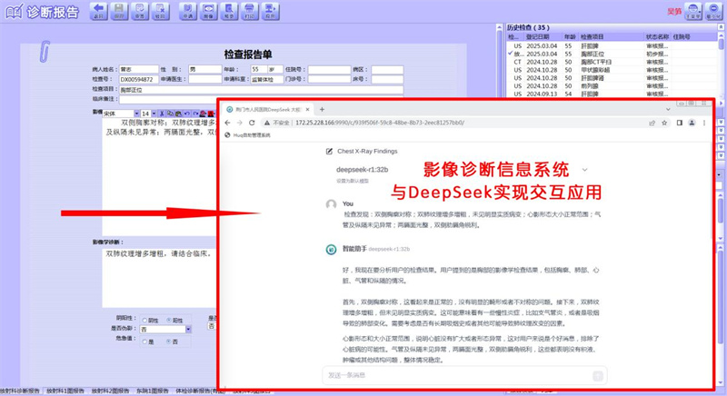
Task: Click the send button in chat input
Action: [x=598, y=376]
